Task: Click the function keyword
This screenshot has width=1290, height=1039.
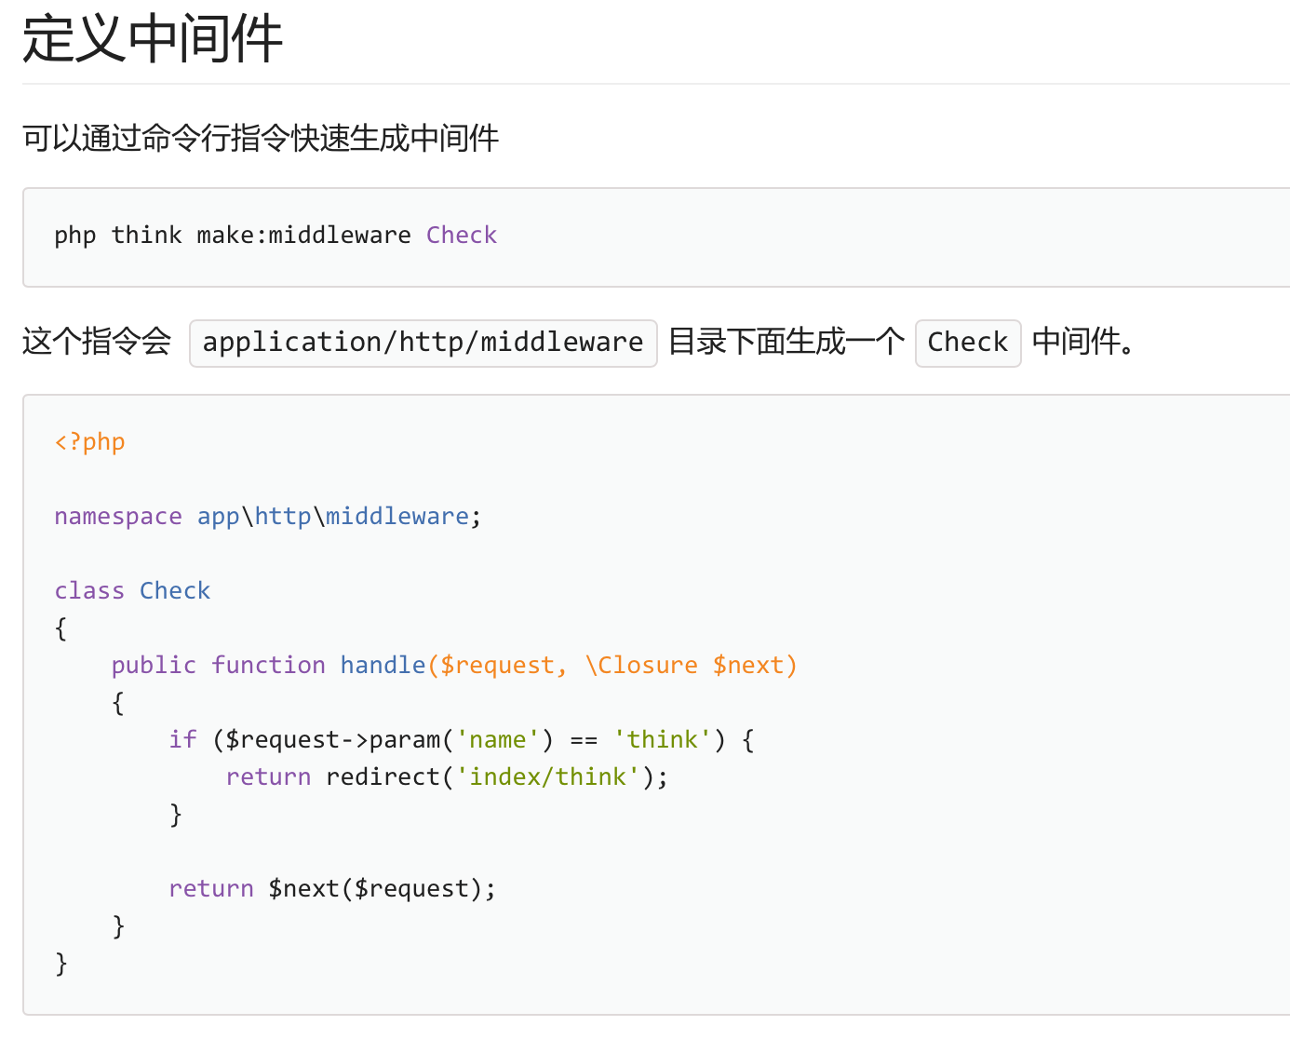Action: 268,666
